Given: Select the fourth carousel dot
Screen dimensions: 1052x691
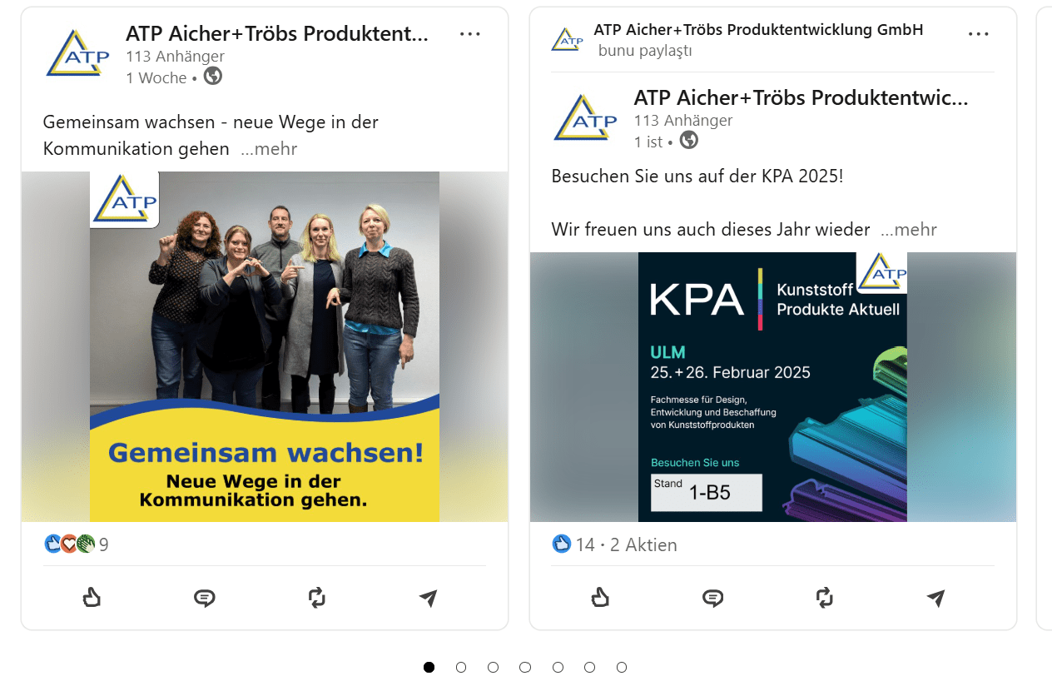Looking at the screenshot, I should (525, 667).
